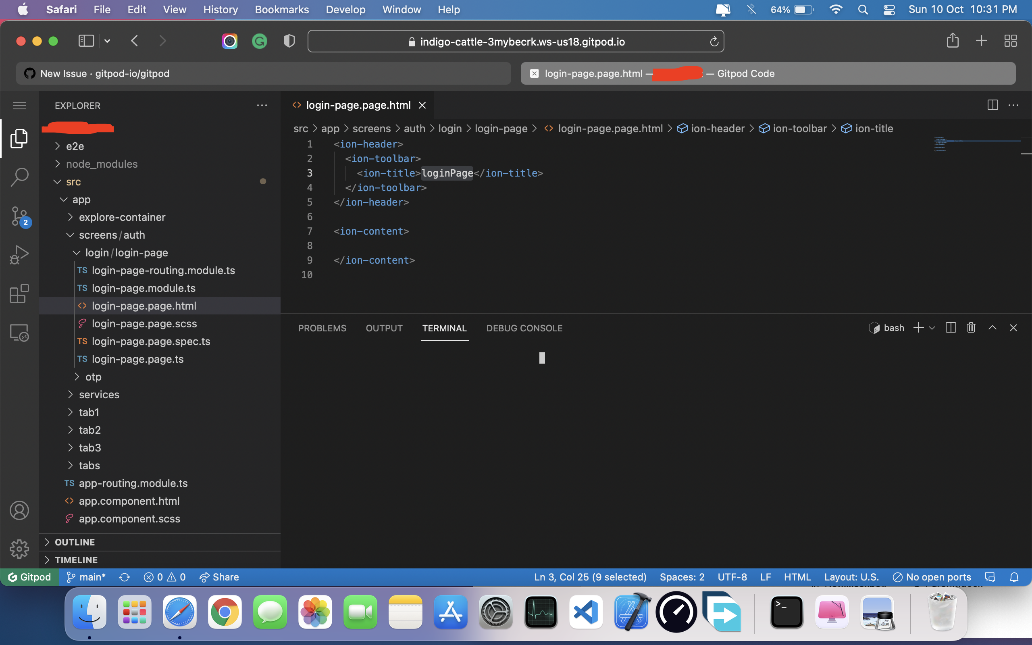Click the Safari share icon
Image resolution: width=1032 pixels, height=645 pixels.
[953, 41]
